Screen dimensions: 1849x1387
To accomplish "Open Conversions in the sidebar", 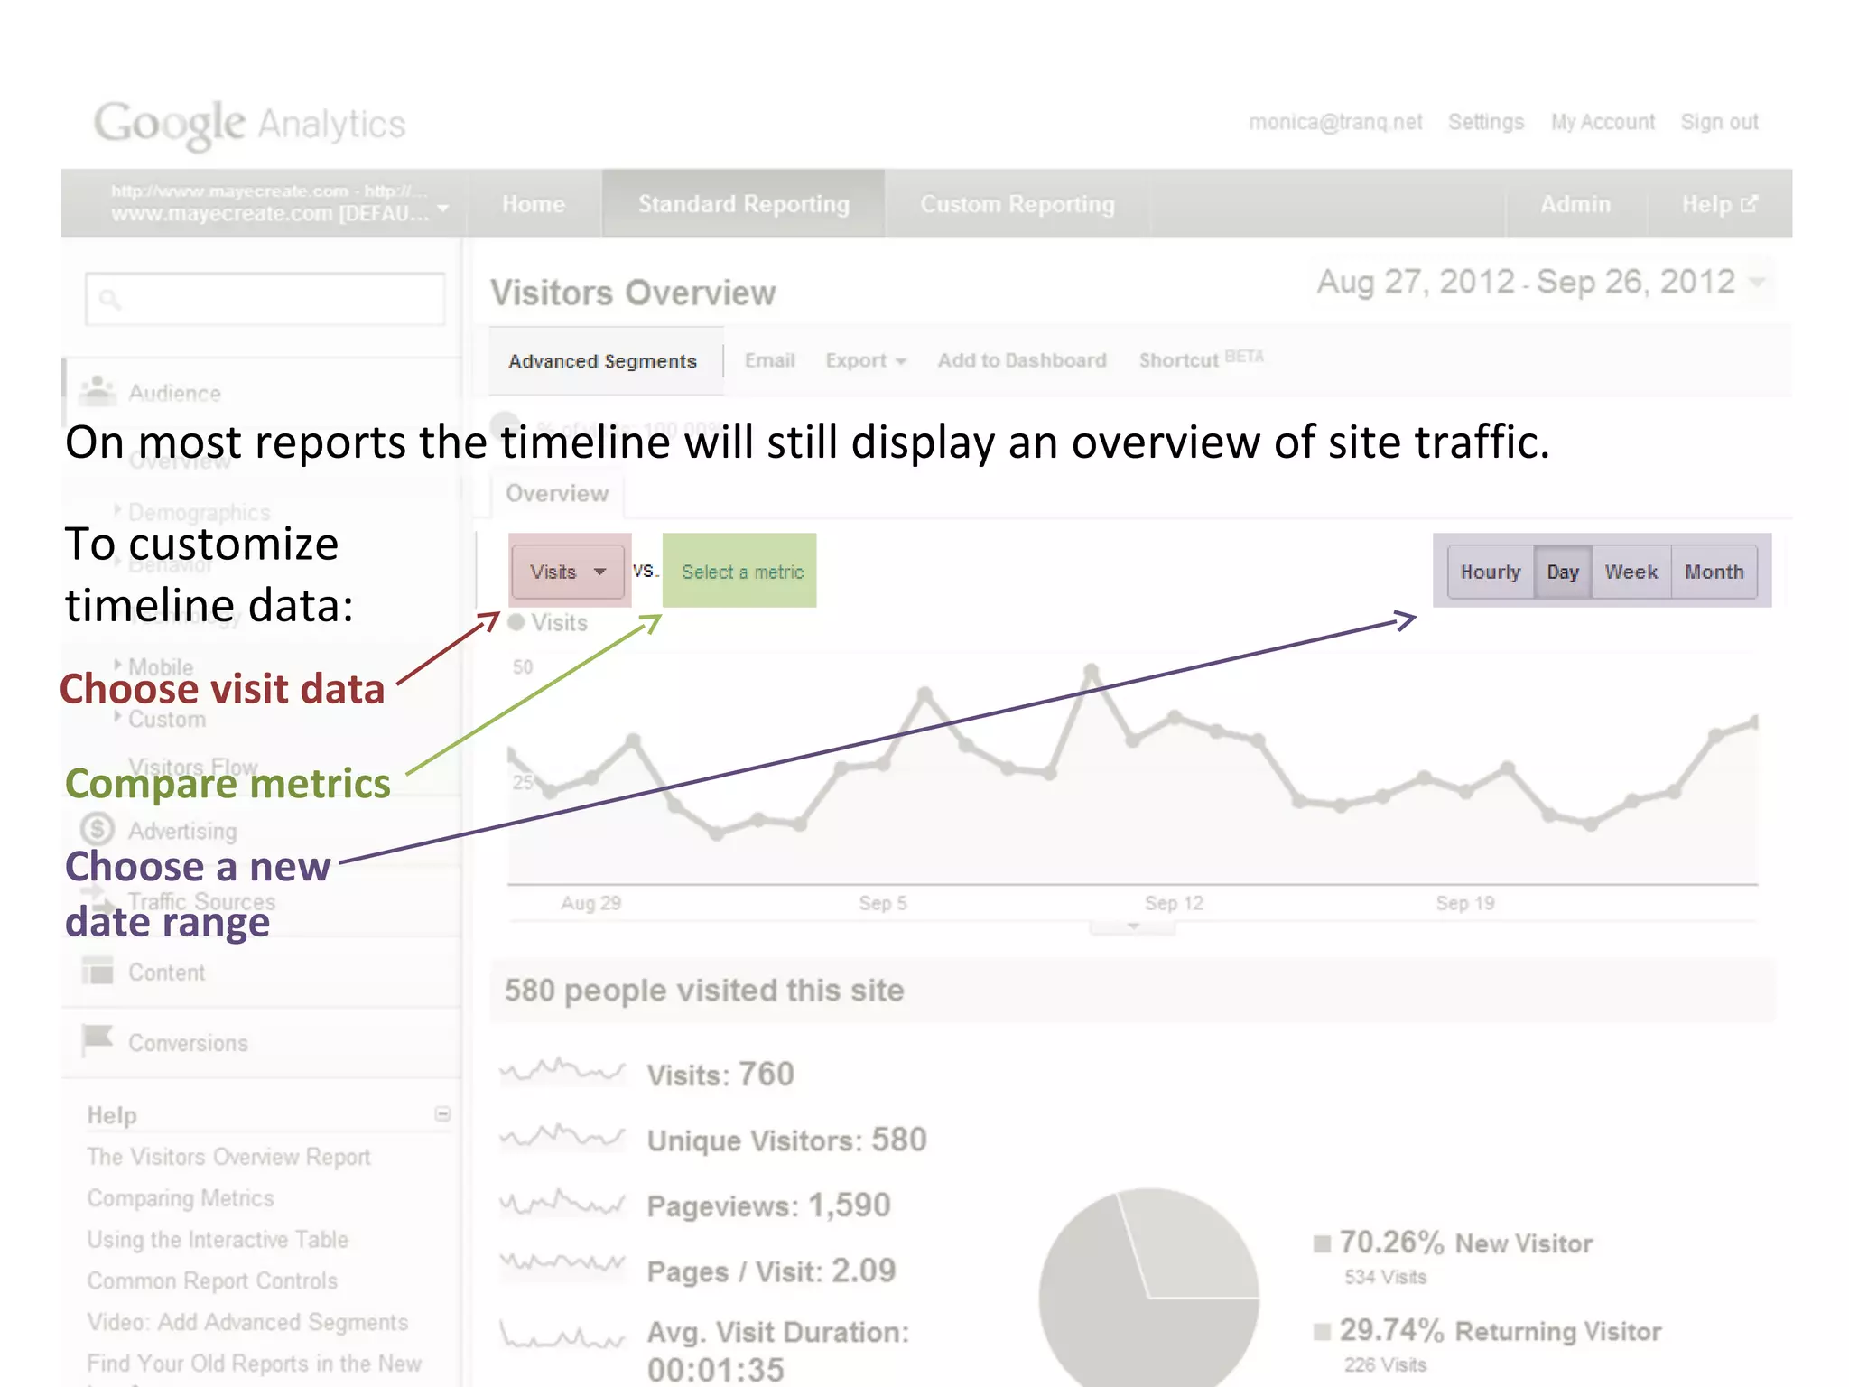I will (x=188, y=1043).
